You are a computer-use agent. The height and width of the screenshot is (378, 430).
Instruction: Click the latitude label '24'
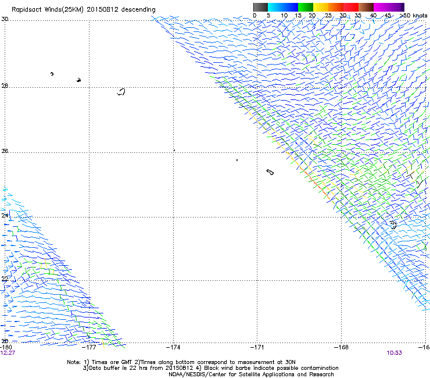(5, 215)
